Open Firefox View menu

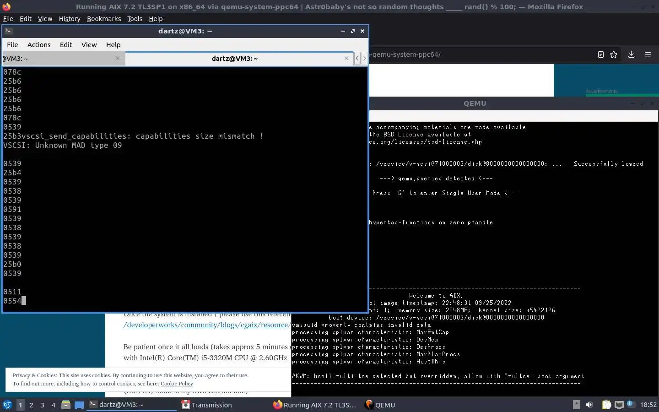[x=45, y=19]
